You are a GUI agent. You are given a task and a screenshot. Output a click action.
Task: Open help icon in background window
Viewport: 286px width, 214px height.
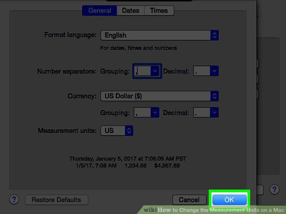274,190
